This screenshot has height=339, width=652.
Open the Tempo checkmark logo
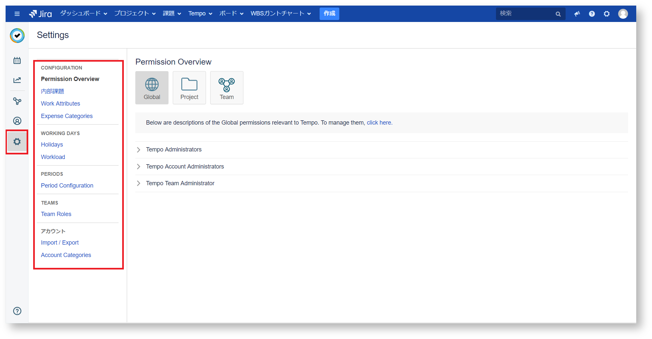click(17, 35)
